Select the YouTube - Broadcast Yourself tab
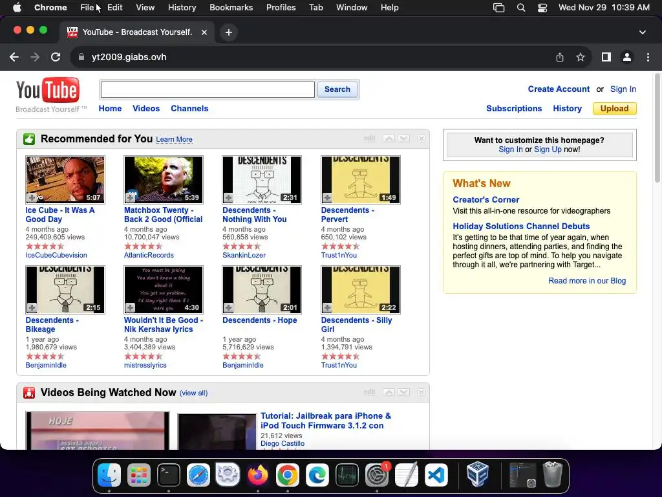662x497 pixels. (137, 32)
